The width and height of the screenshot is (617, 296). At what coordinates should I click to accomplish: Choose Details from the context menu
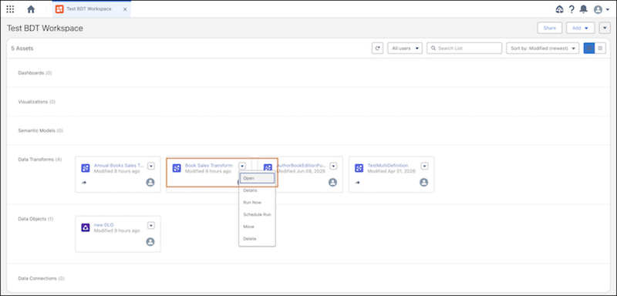coord(257,190)
